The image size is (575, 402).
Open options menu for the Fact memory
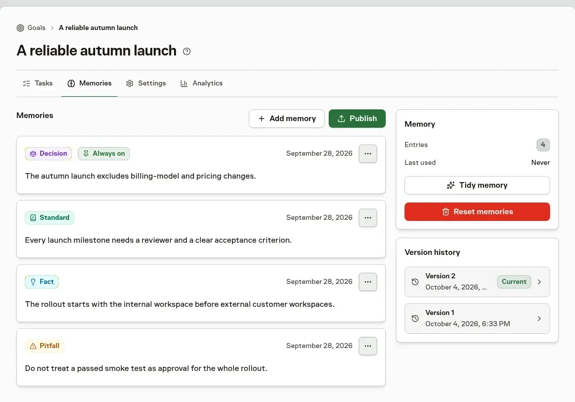tap(368, 282)
